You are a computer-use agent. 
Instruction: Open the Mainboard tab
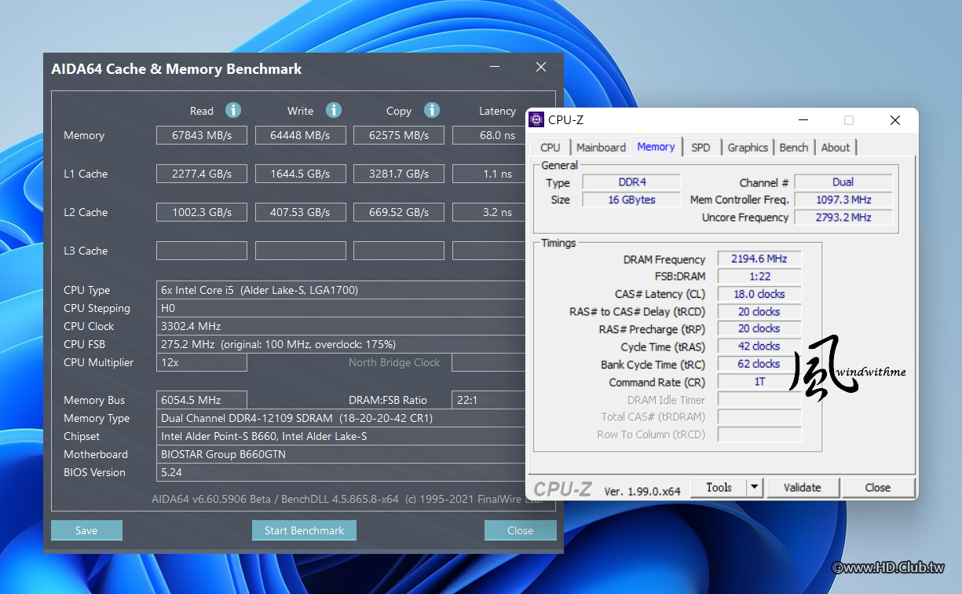[601, 148]
